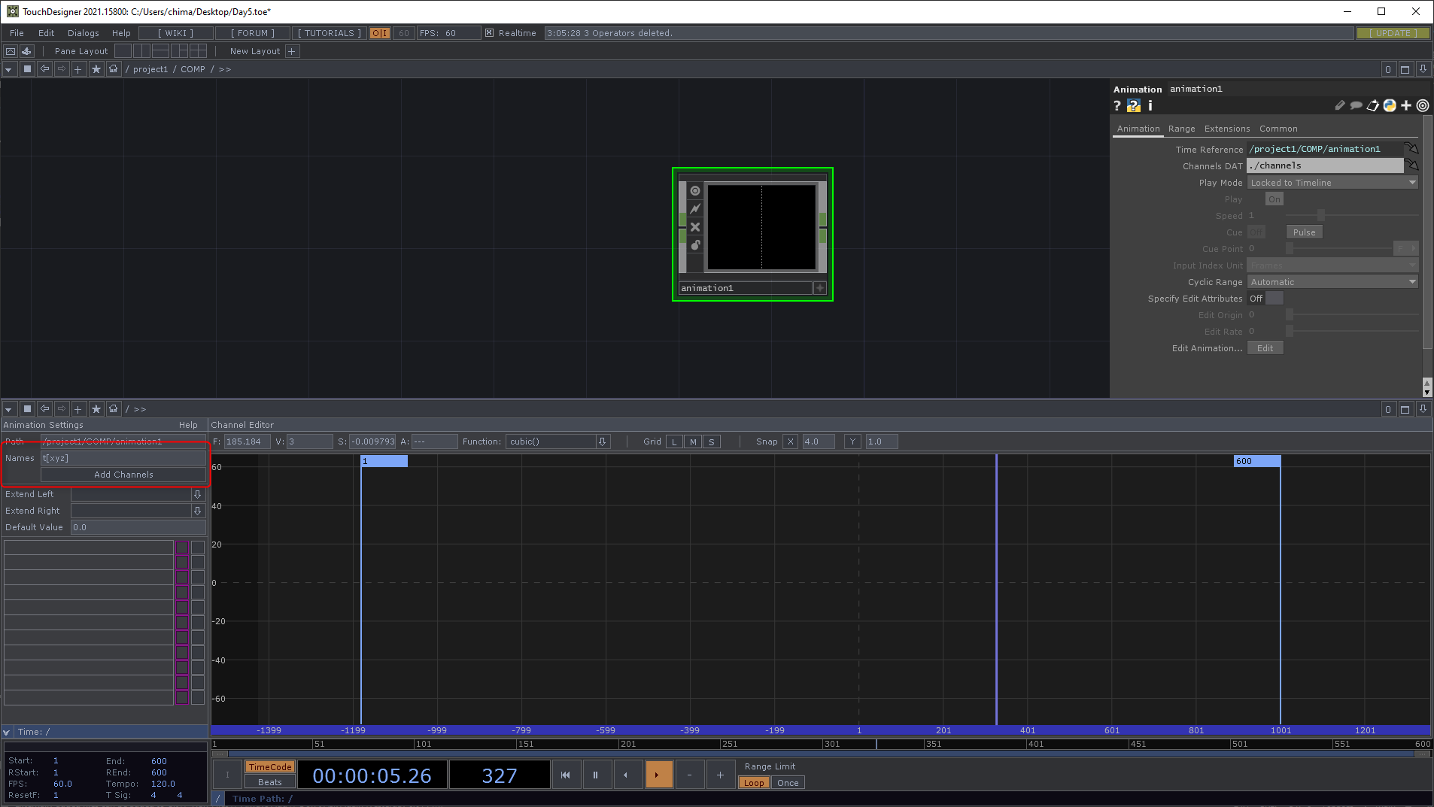
Task: Click the bypass X flag on animation1 node
Action: (x=695, y=227)
